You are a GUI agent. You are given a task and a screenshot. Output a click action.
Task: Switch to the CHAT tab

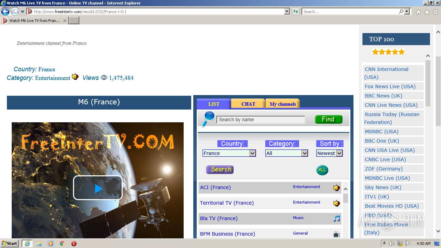coord(248,104)
